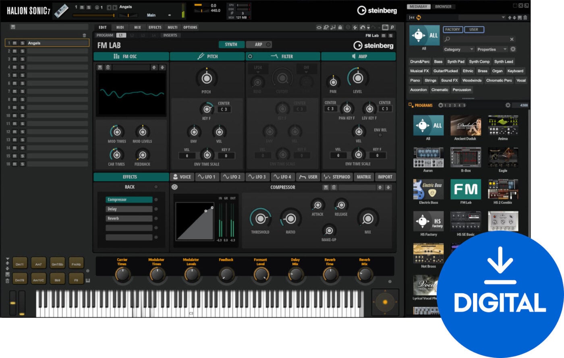The image size is (564, 358).
Task: Select the preset 'p' icon in toolbar
Action: (x=393, y=27)
